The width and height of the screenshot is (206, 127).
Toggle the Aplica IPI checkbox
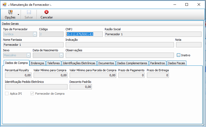[x=7, y=93]
